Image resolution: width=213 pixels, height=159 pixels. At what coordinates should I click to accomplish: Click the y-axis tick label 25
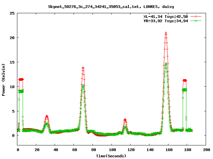tap(12, 13)
